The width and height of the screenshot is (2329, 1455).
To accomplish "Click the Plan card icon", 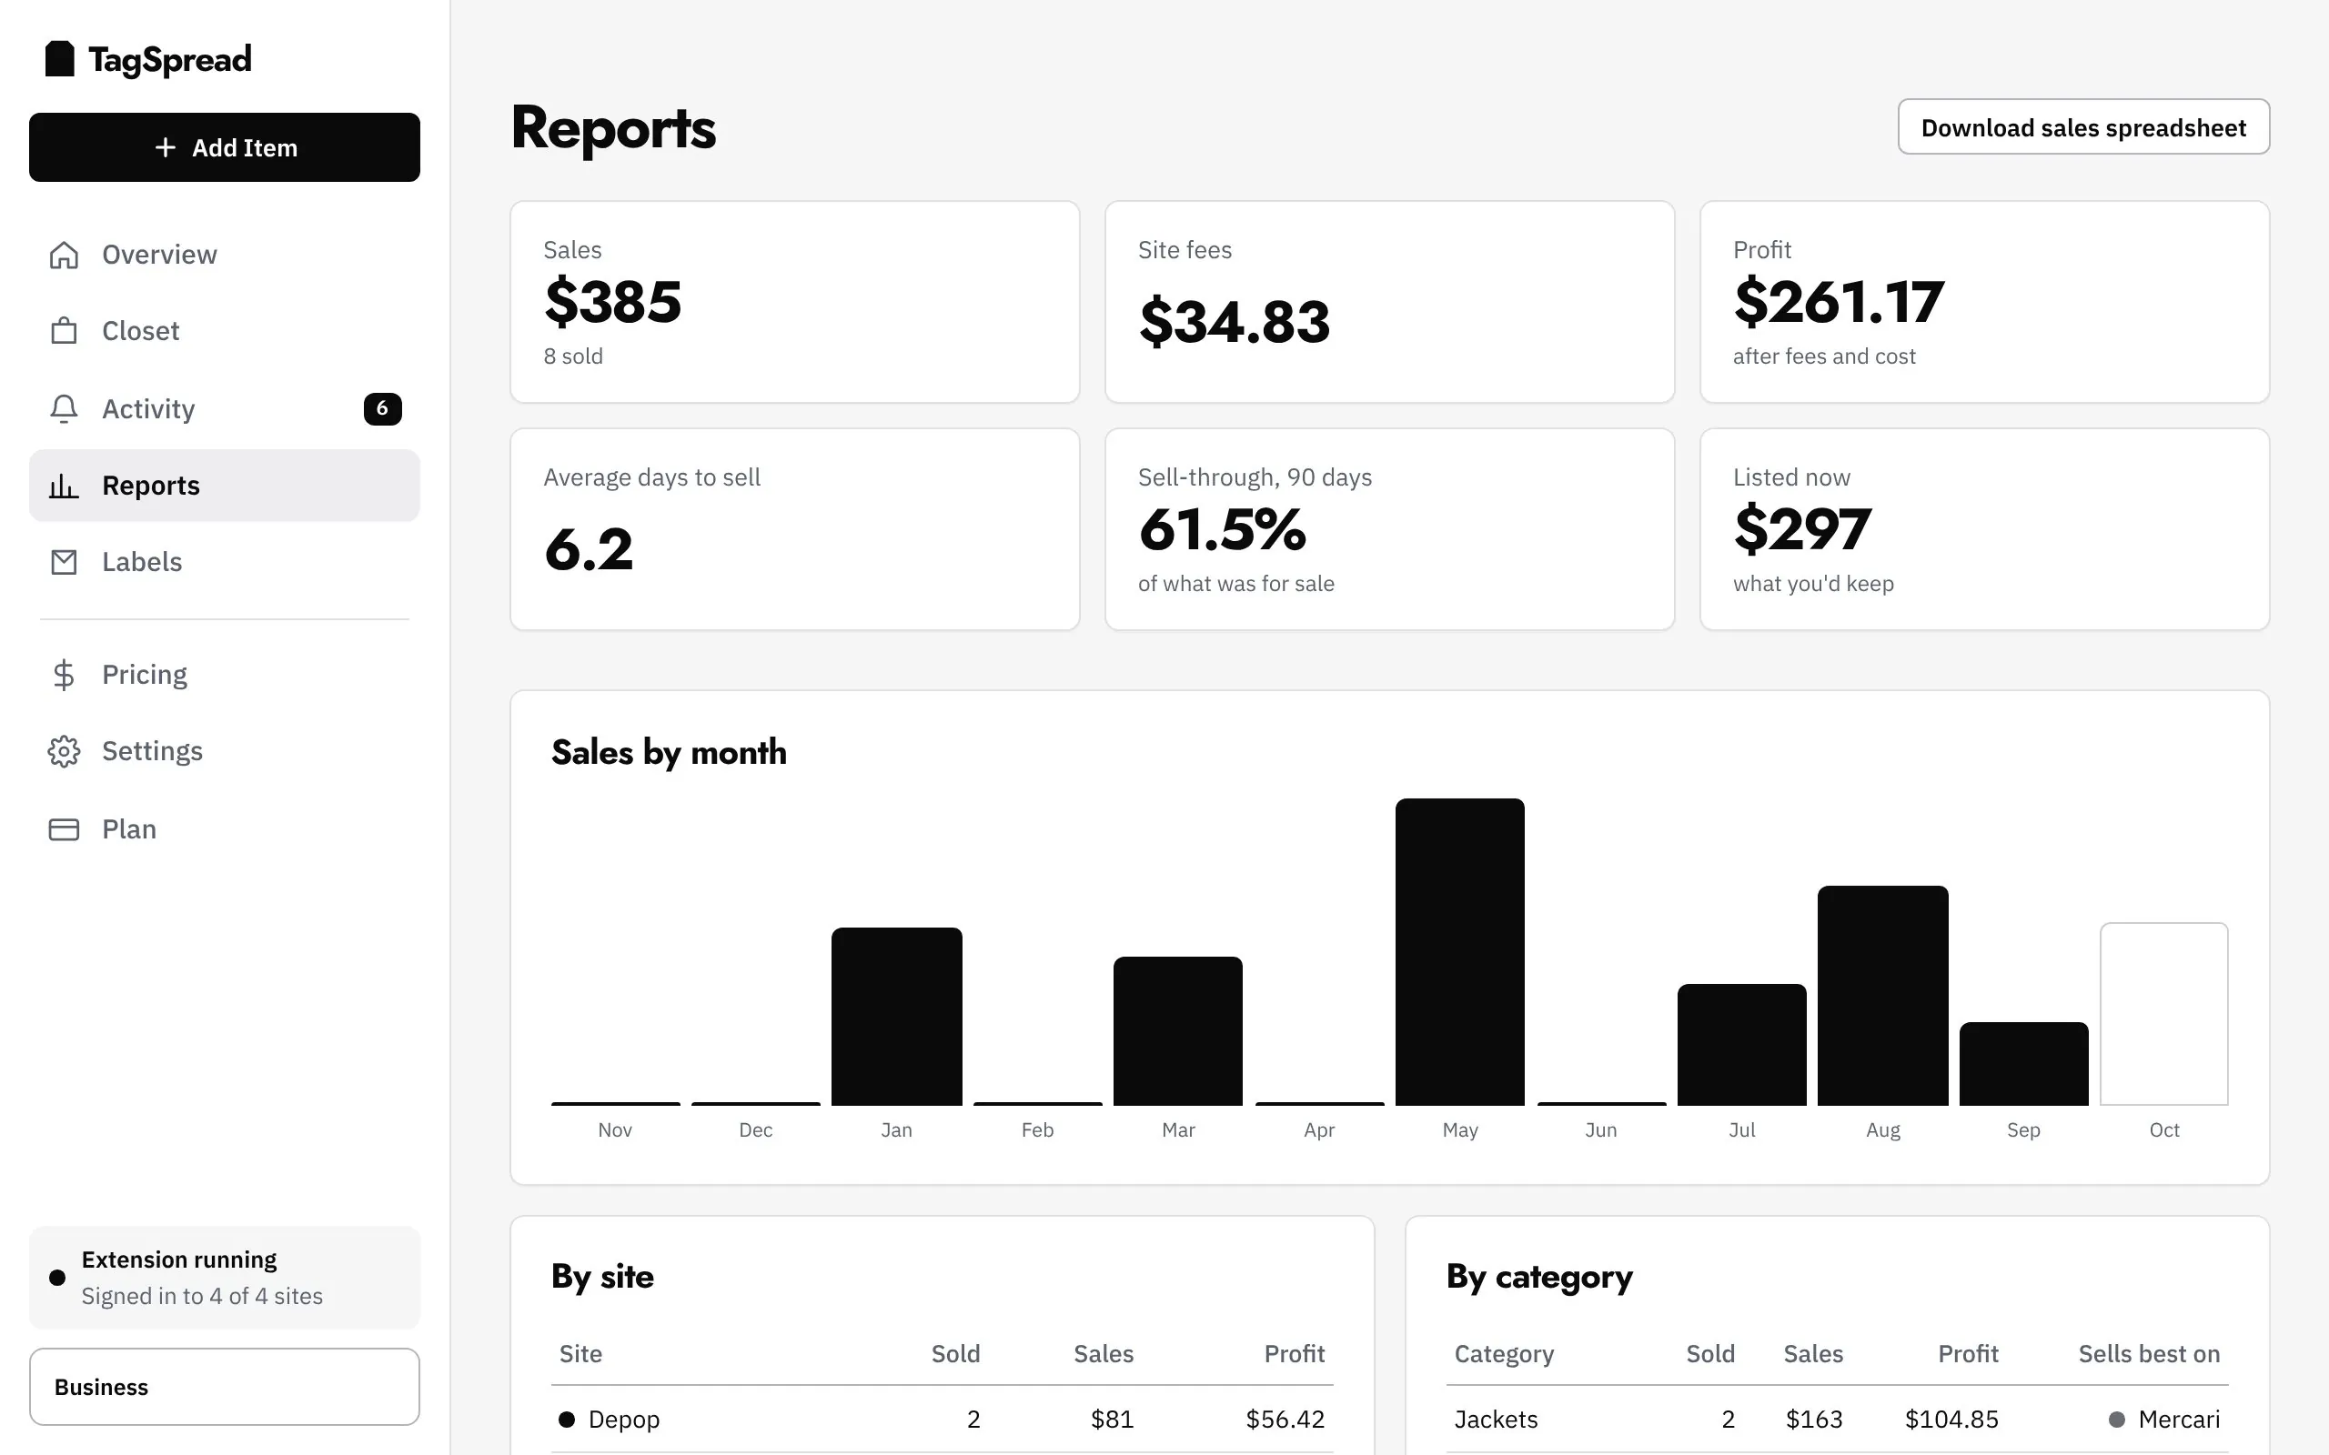I will 64,829.
